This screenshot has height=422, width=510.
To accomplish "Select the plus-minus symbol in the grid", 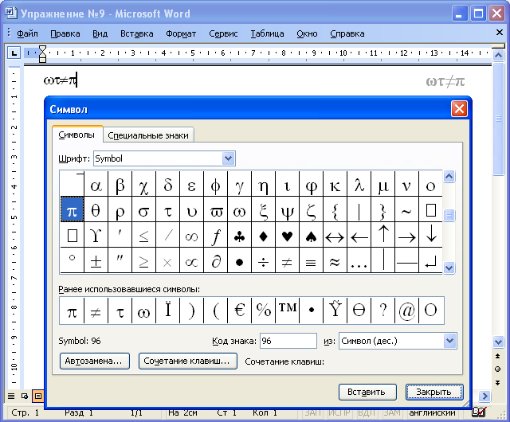I will 96,260.
